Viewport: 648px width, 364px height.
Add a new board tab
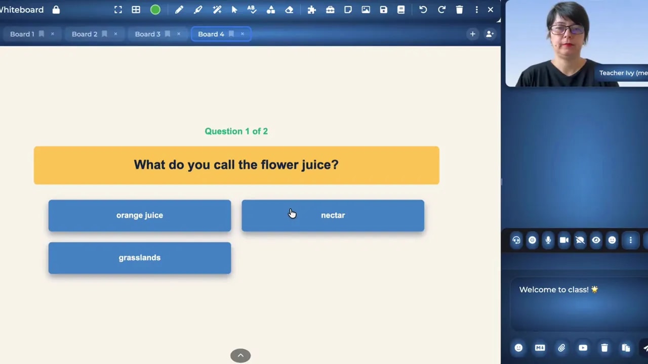click(472, 34)
